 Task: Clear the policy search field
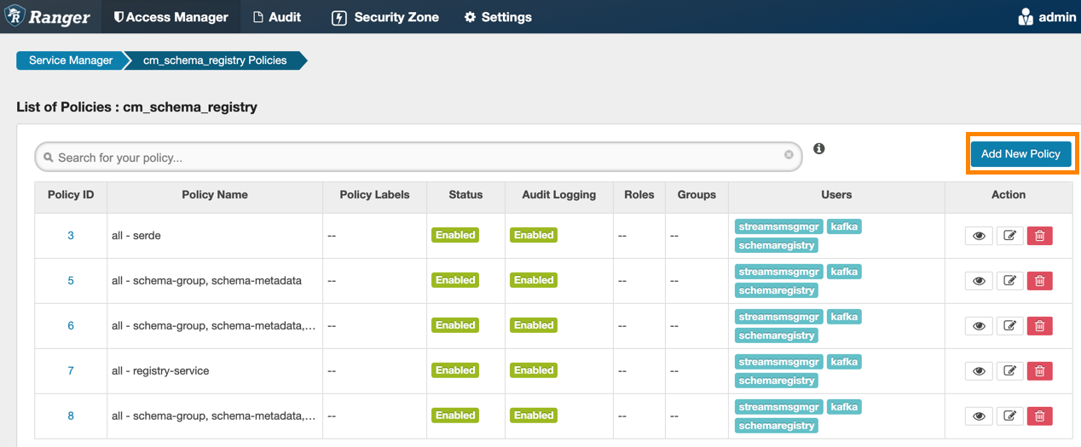point(789,155)
